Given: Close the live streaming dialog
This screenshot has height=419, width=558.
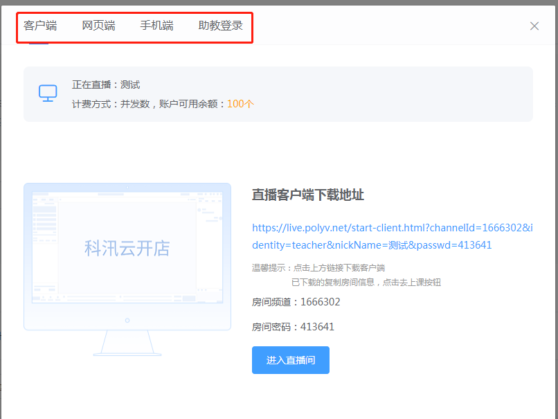Looking at the screenshot, I should coord(534,26).
